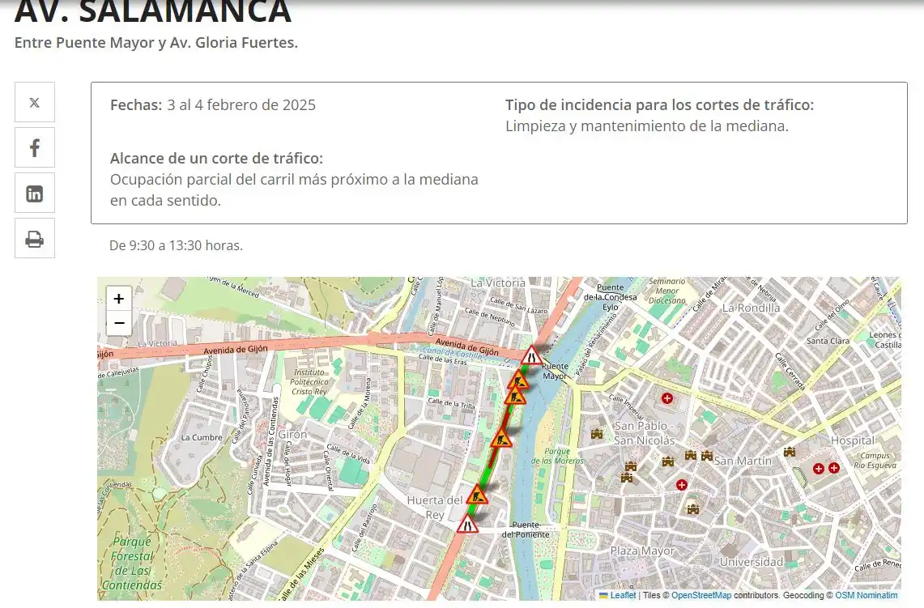Print the incident page
Image resolution: width=924 pixels, height=608 pixels.
(34, 238)
